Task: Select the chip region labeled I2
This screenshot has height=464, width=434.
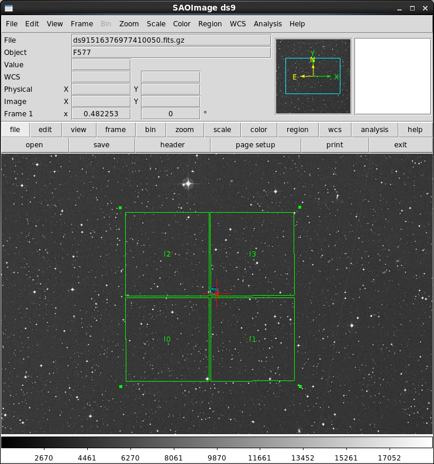Action: [167, 254]
